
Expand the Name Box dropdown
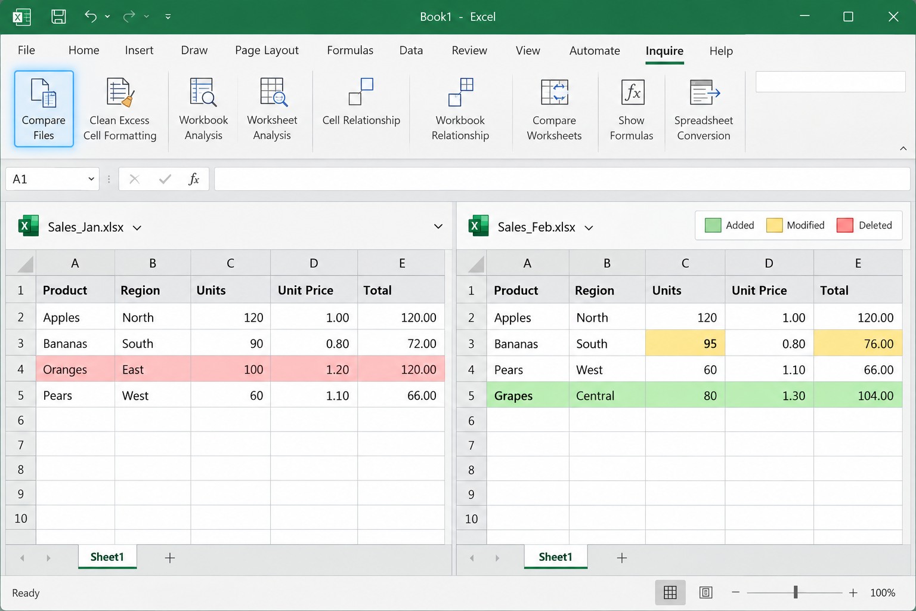[91, 179]
